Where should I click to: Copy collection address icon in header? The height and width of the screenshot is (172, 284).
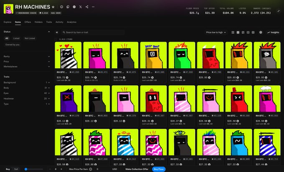pyautogui.click(x=68, y=7)
